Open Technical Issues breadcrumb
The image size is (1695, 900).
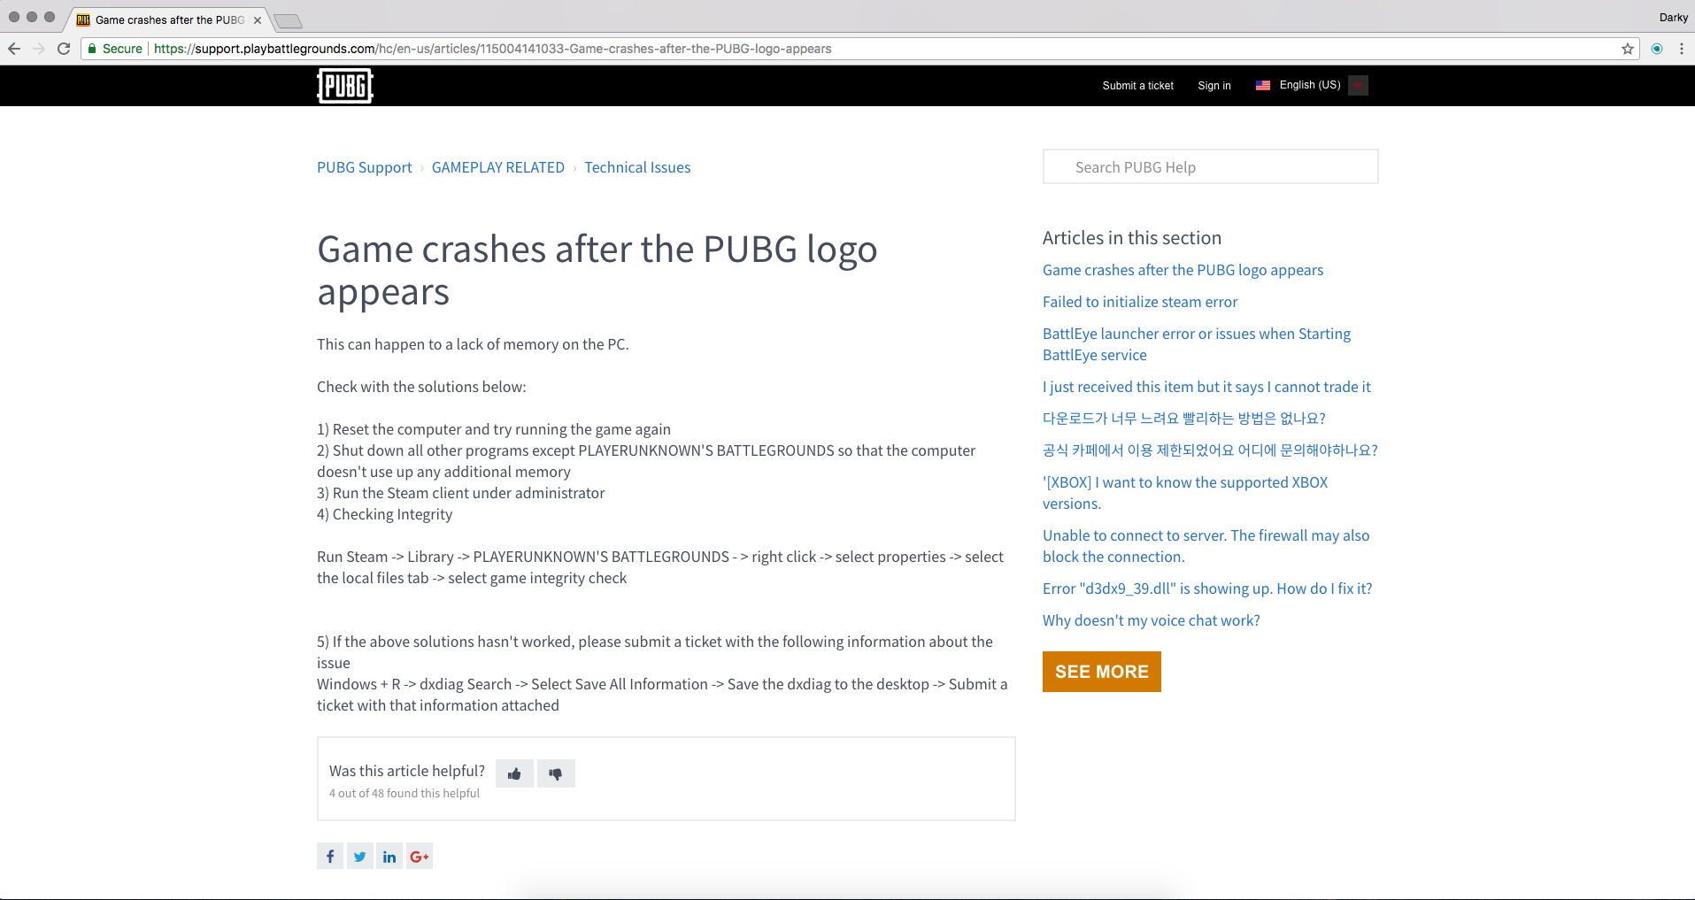637,167
